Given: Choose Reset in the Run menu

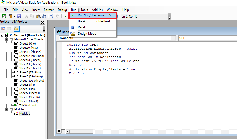Looking at the screenshot, I should (93, 27).
